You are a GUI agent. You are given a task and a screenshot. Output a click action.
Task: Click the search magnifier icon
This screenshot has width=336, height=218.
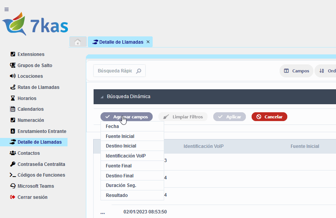pos(139,71)
